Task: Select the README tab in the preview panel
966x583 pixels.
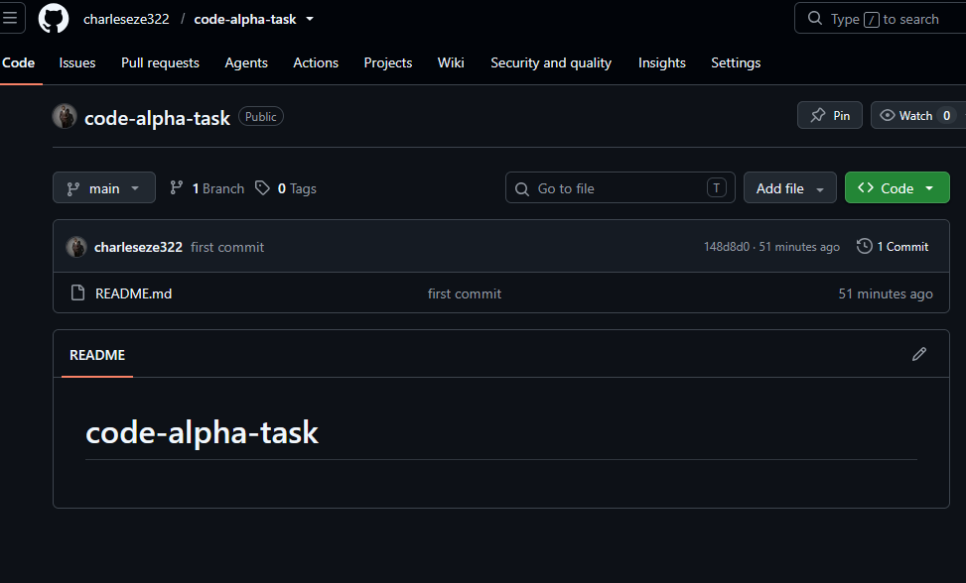Action: point(97,355)
